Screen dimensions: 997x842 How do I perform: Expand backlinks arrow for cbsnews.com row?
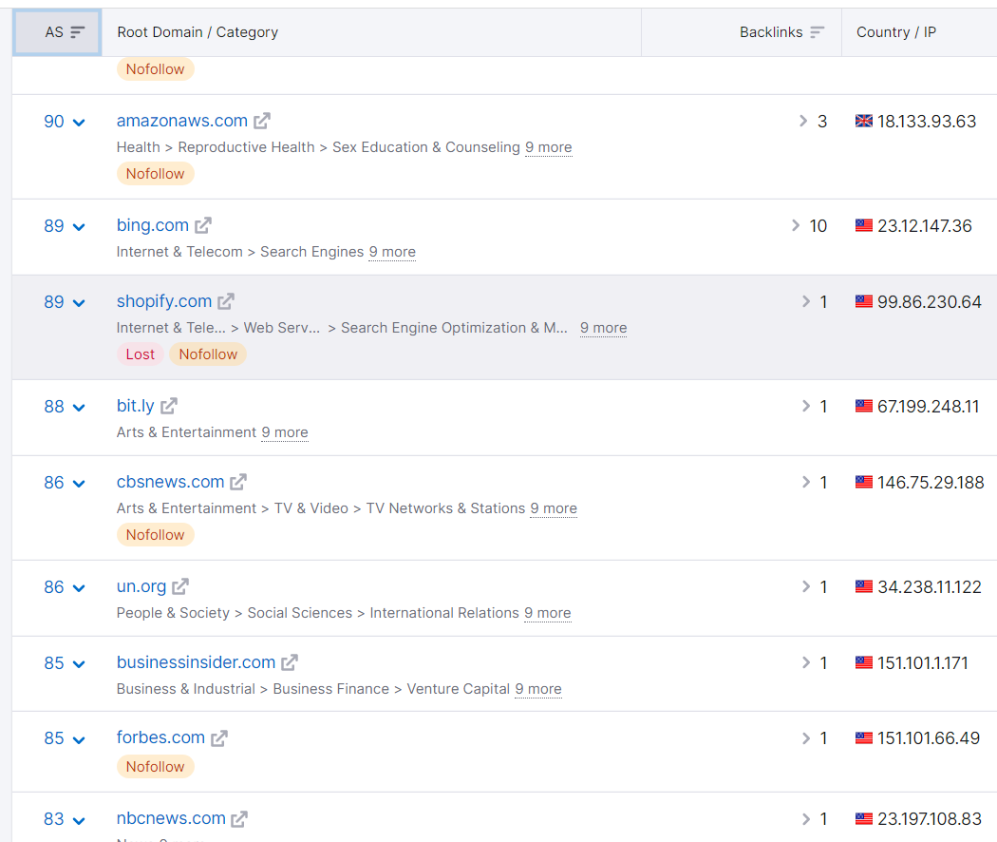[x=805, y=482]
